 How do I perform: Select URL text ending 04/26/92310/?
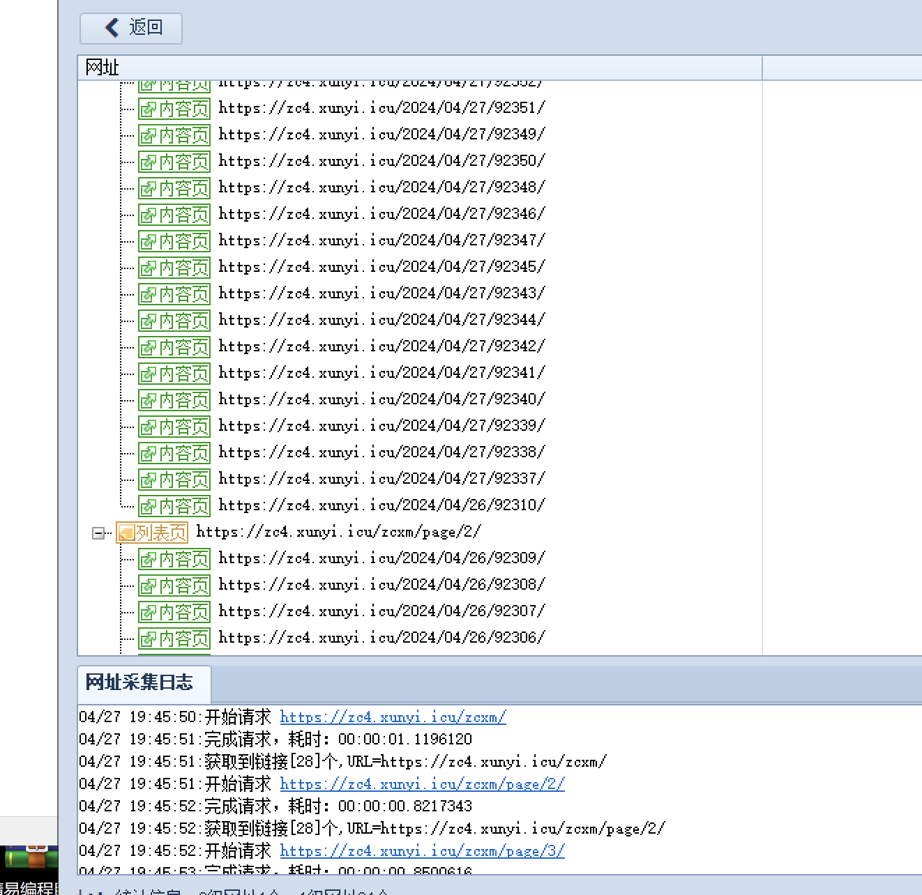pos(381,505)
